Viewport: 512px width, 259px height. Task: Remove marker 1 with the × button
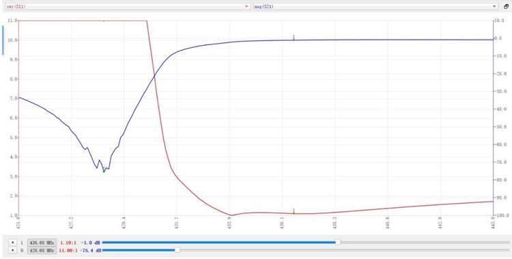click(13, 243)
